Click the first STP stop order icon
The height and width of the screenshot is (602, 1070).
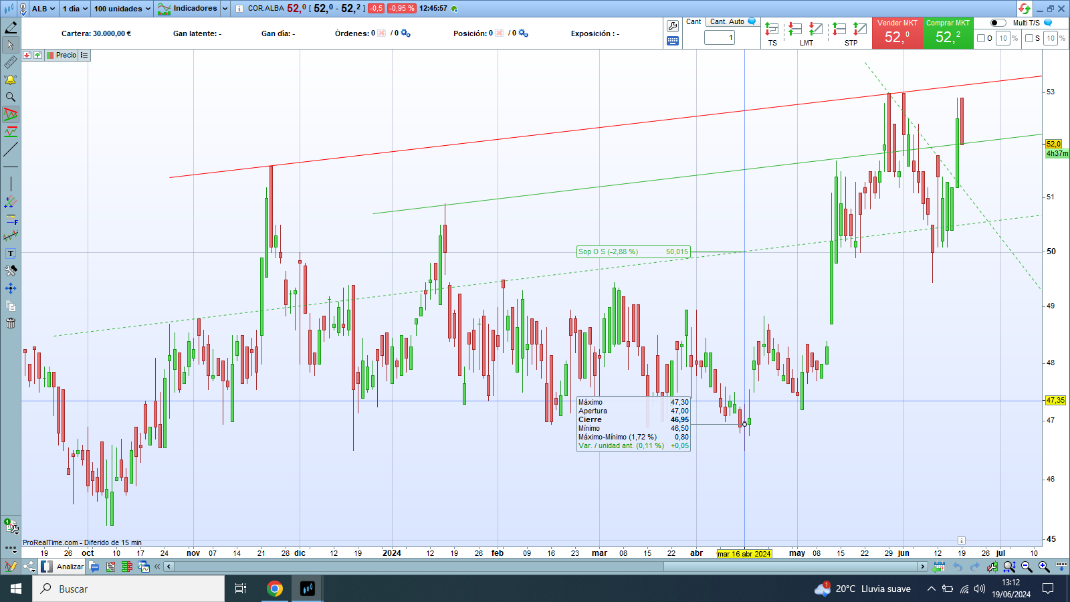pyautogui.click(x=839, y=29)
